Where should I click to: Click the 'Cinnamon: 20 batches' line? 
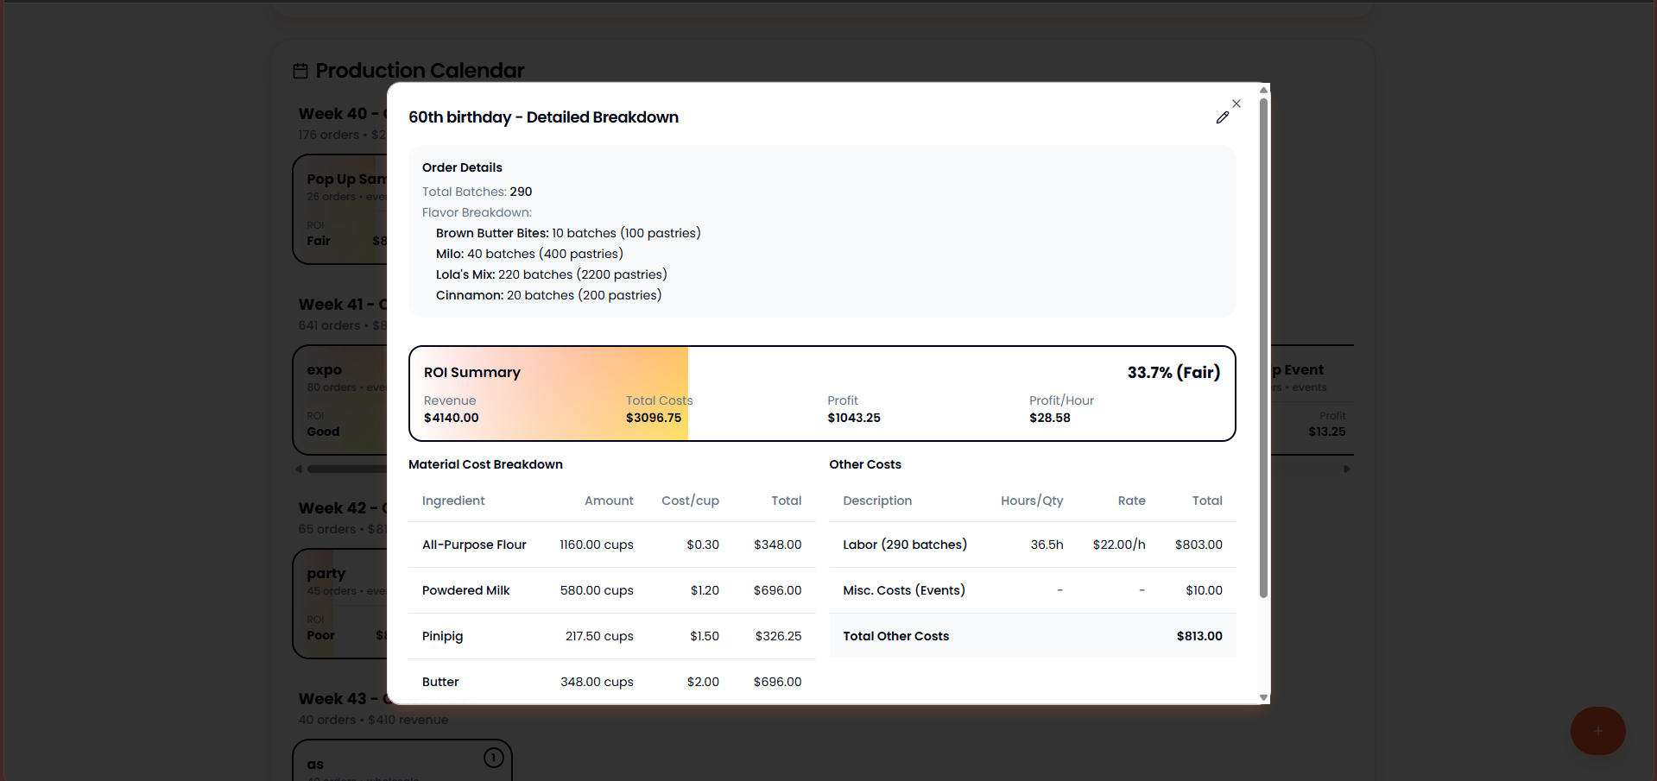(548, 295)
